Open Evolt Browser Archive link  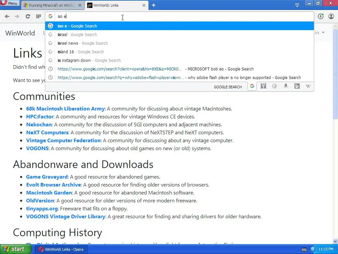[54, 185]
